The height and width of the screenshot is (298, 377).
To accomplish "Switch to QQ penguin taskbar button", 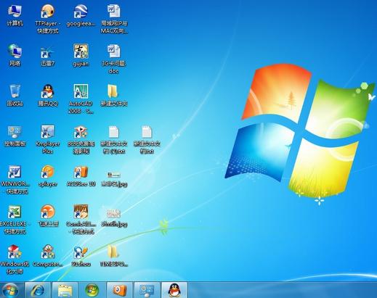I will click(174, 290).
